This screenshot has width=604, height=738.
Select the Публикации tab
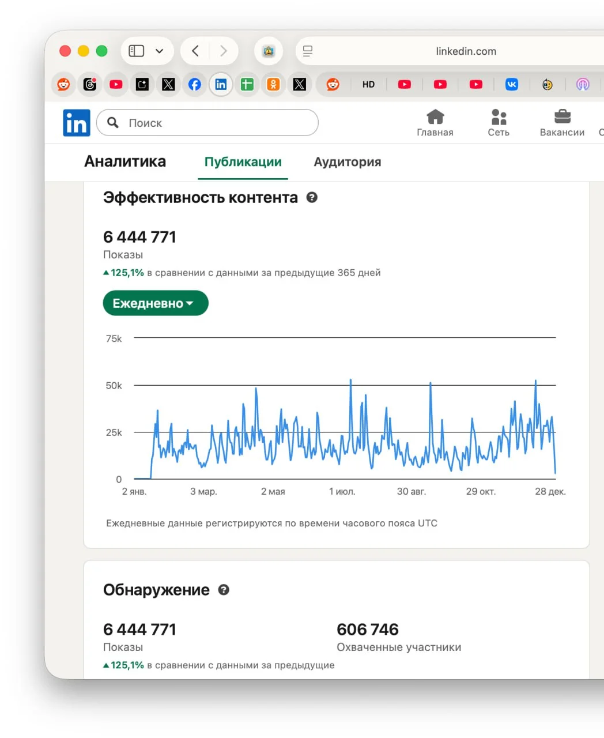point(243,162)
